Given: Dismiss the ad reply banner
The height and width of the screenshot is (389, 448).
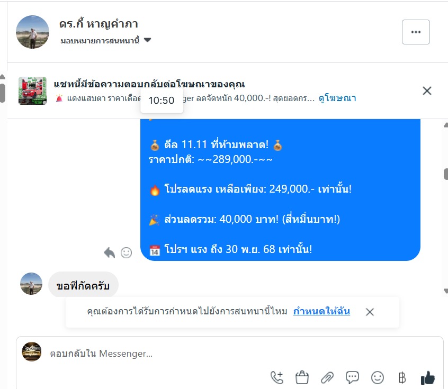Looking at the screenshot, I should click(x=427, y=91).
